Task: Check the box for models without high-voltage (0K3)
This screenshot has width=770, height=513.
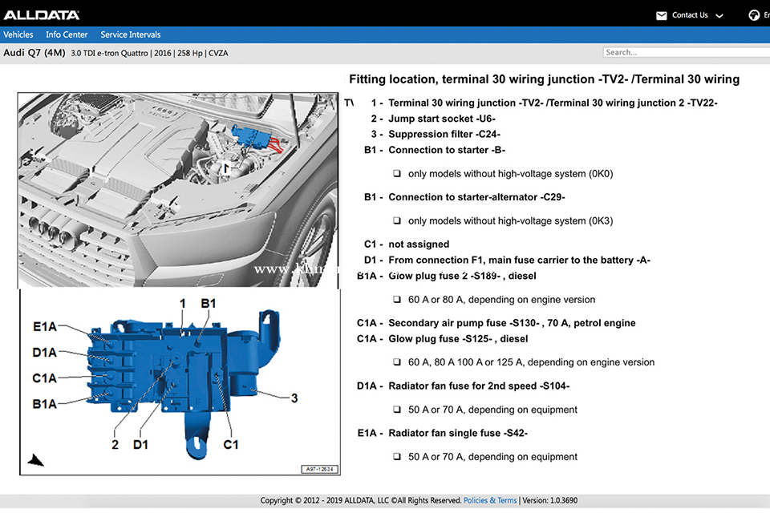Action: 397,221
